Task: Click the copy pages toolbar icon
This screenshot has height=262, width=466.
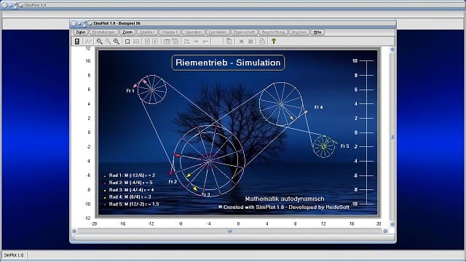Action: pos(229,41)
